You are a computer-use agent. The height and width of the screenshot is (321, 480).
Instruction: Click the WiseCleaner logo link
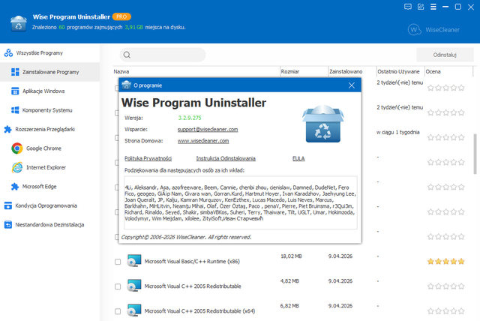(433, 30)
